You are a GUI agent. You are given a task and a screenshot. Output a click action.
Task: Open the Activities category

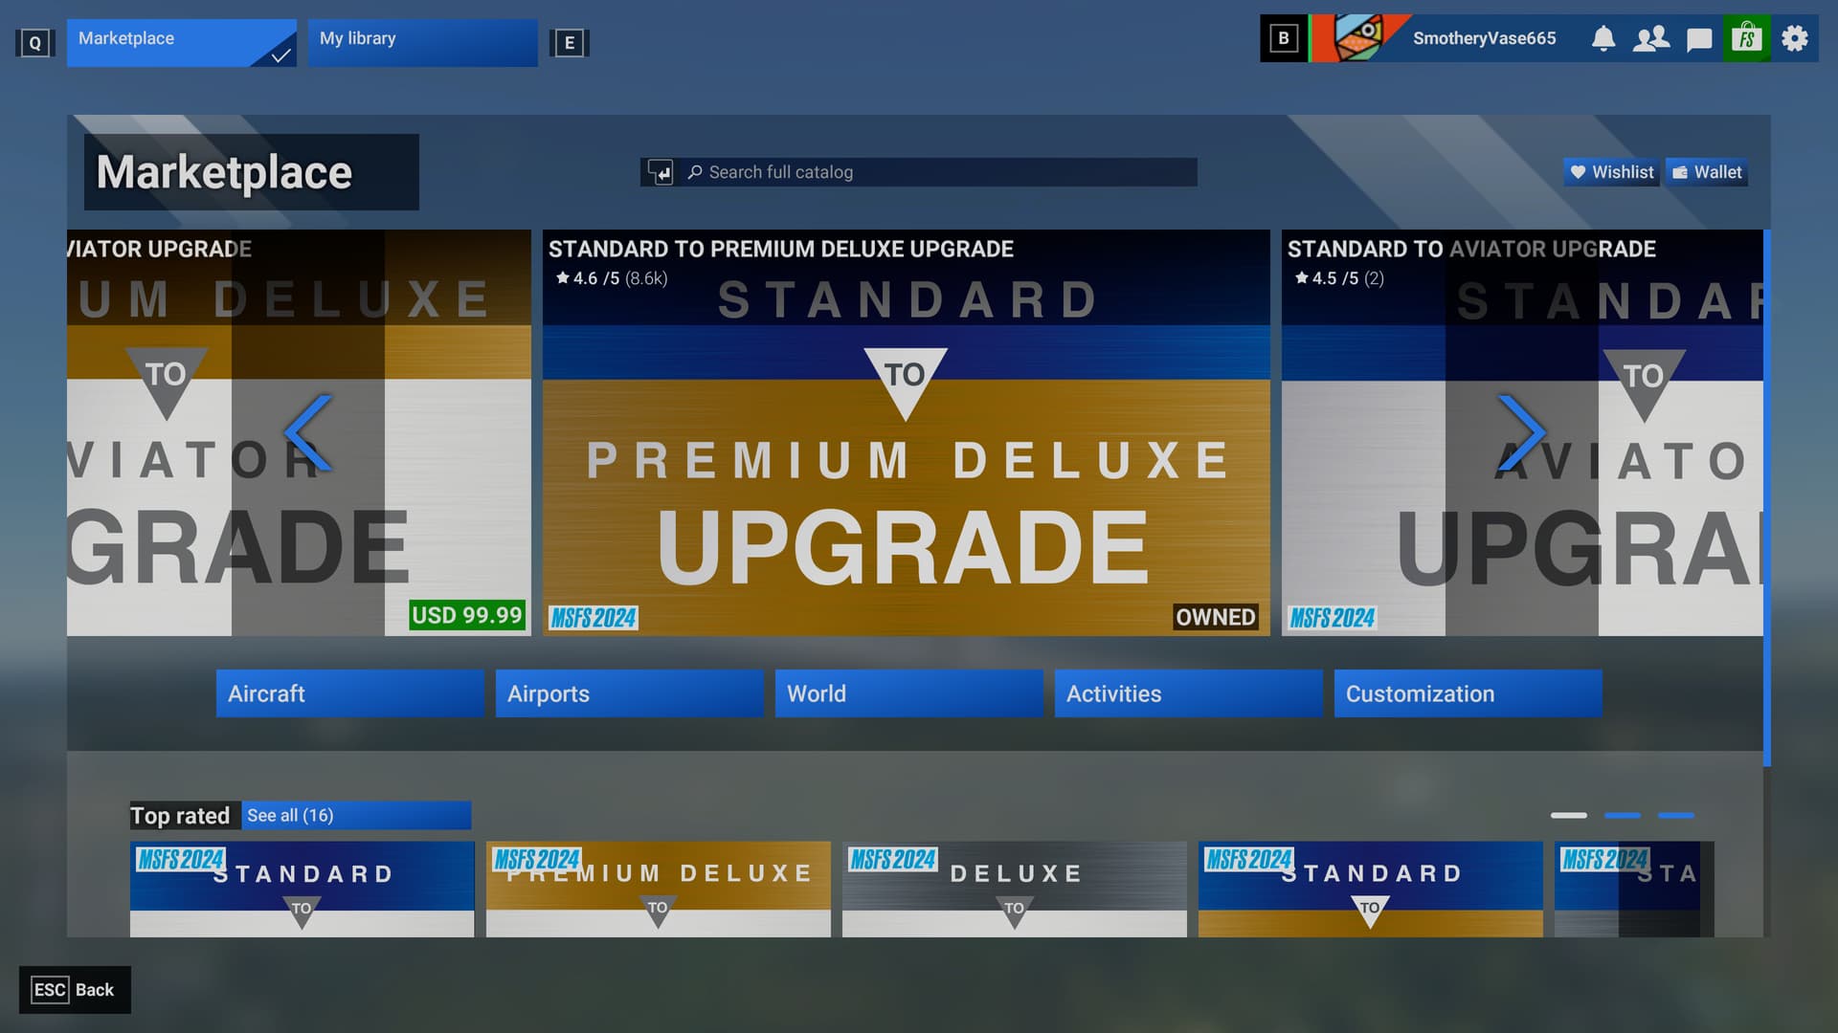[1189, 693]
